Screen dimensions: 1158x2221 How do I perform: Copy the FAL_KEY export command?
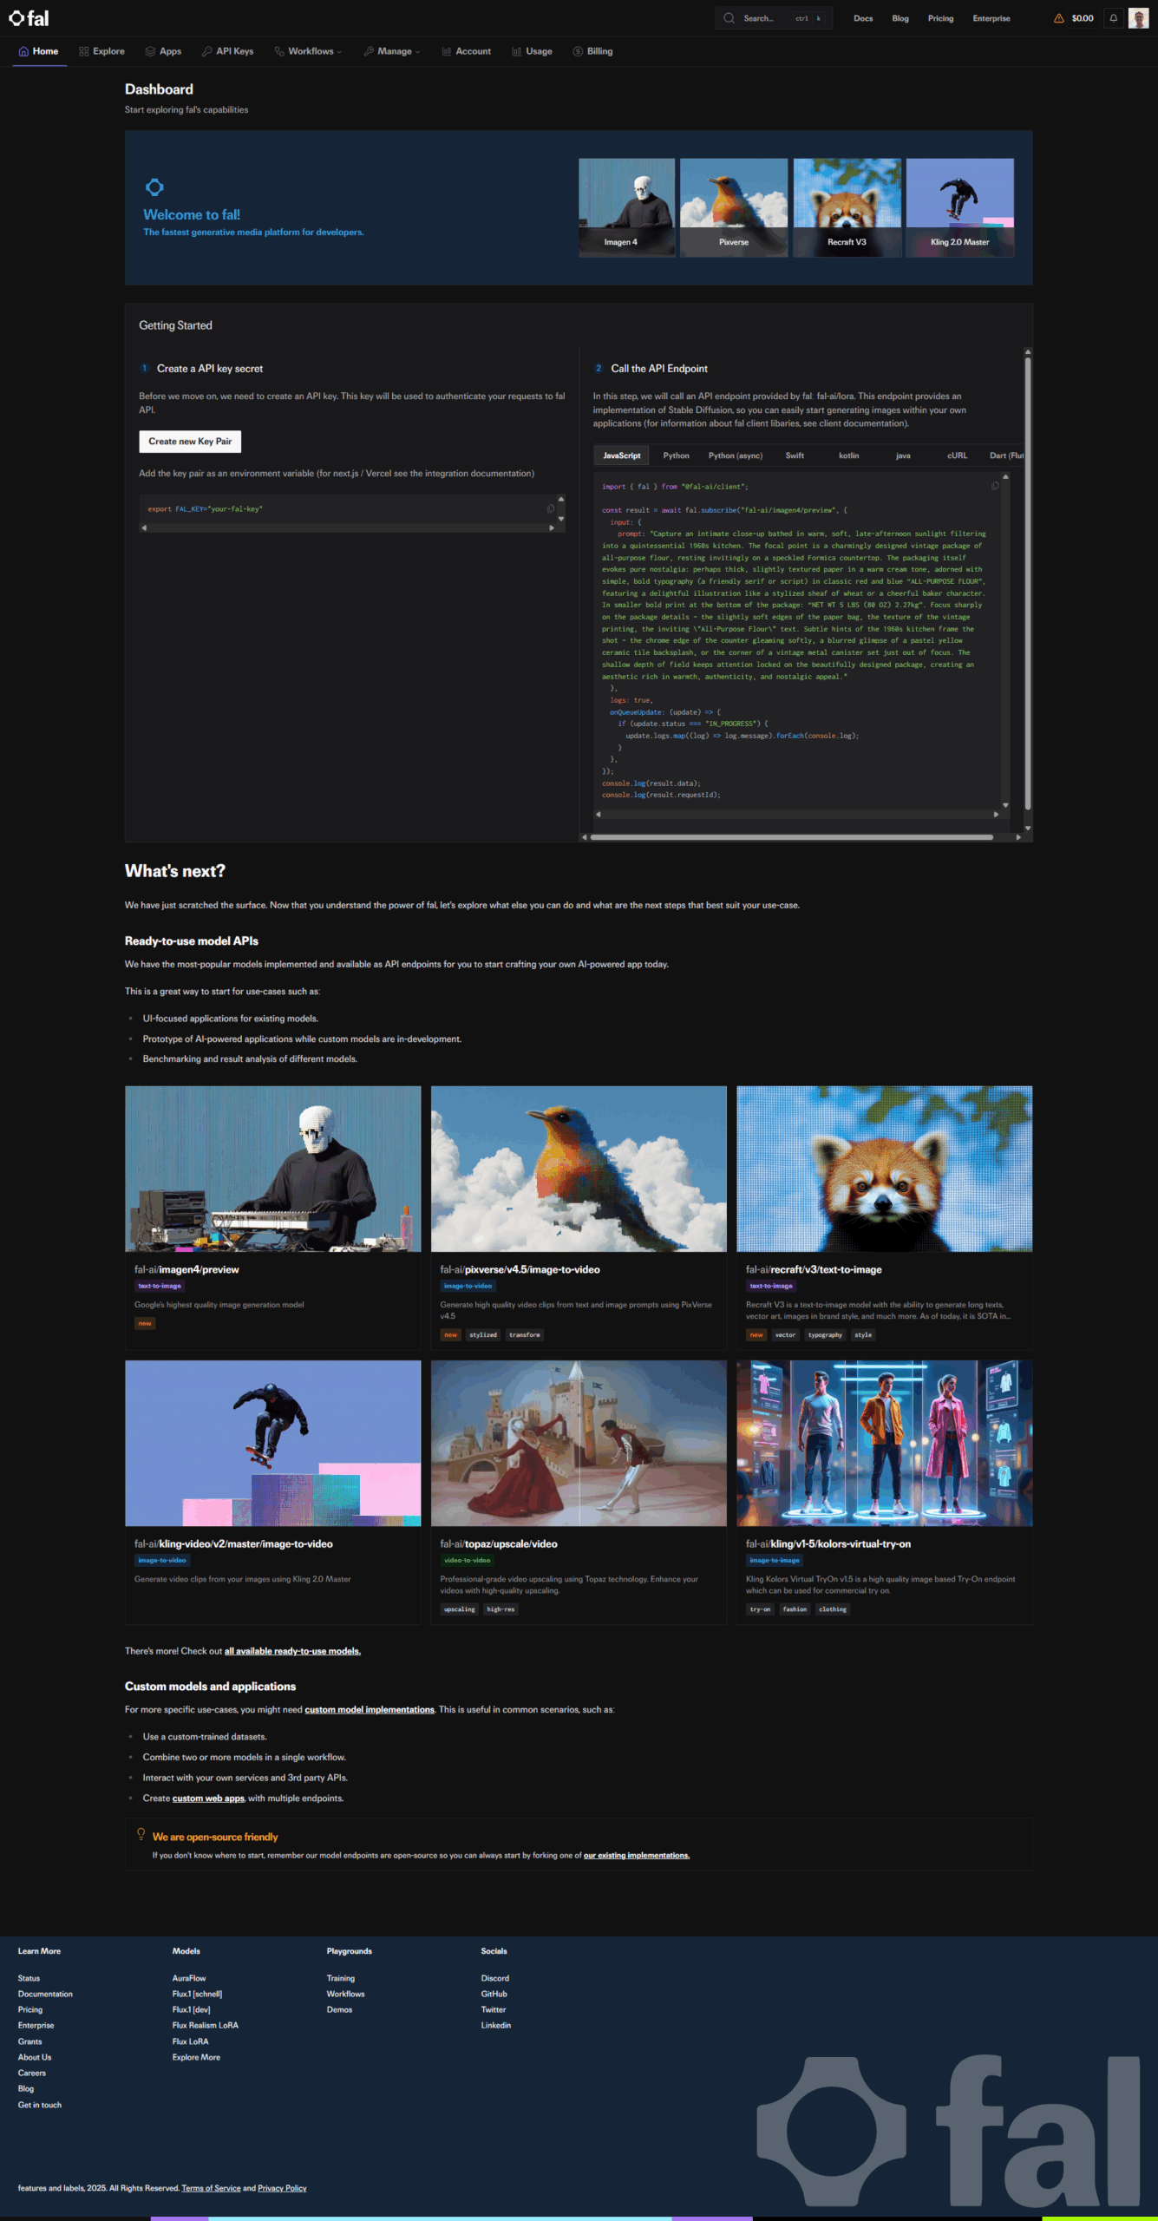550,509
